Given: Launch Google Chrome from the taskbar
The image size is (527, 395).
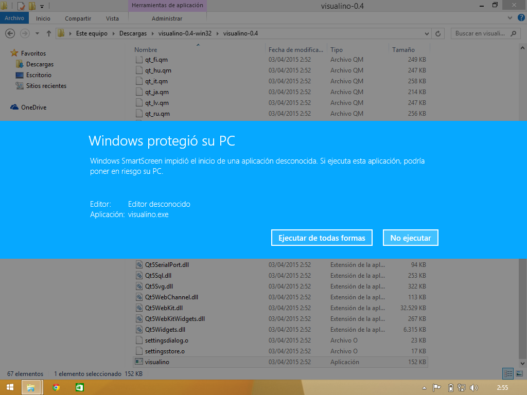Looking at the screenshot, I should tap(56, 387).
